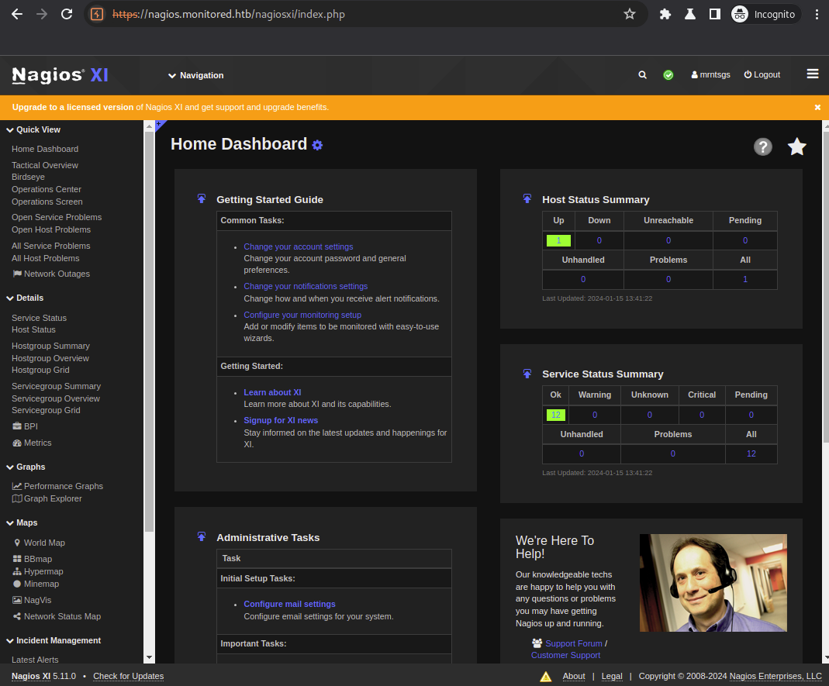Click the star favorite icon

pos(796,147)
